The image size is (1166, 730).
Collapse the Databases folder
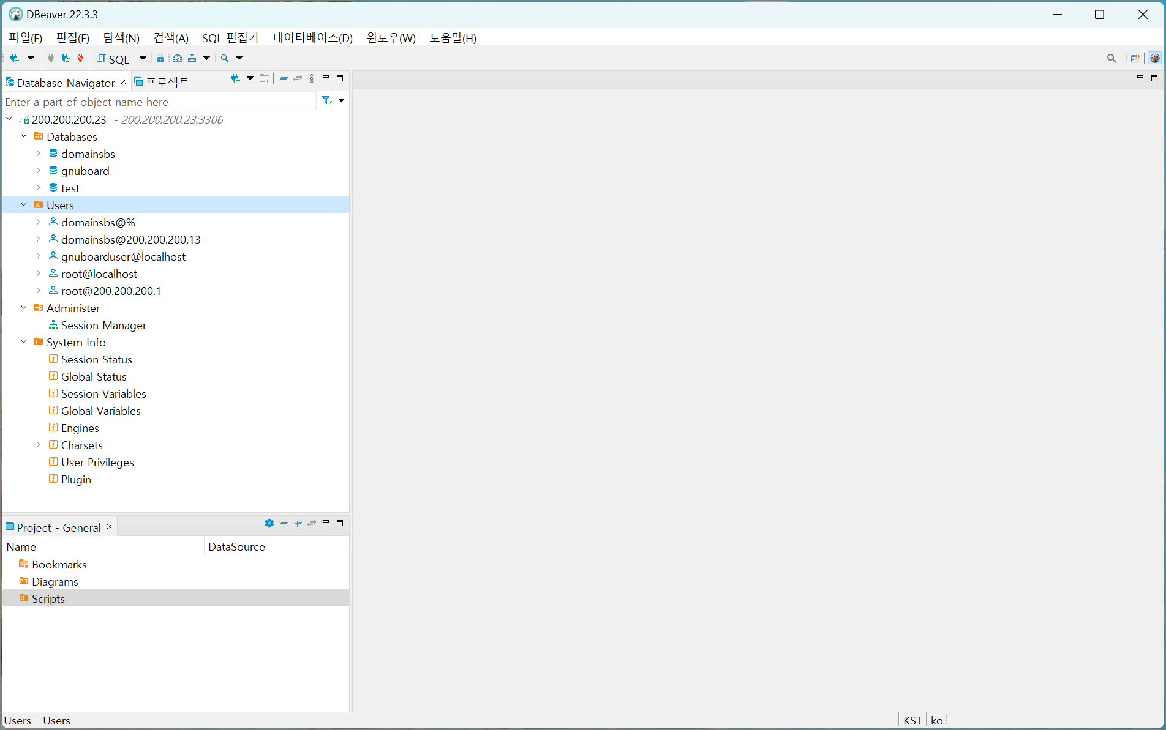tap(24, 136)
